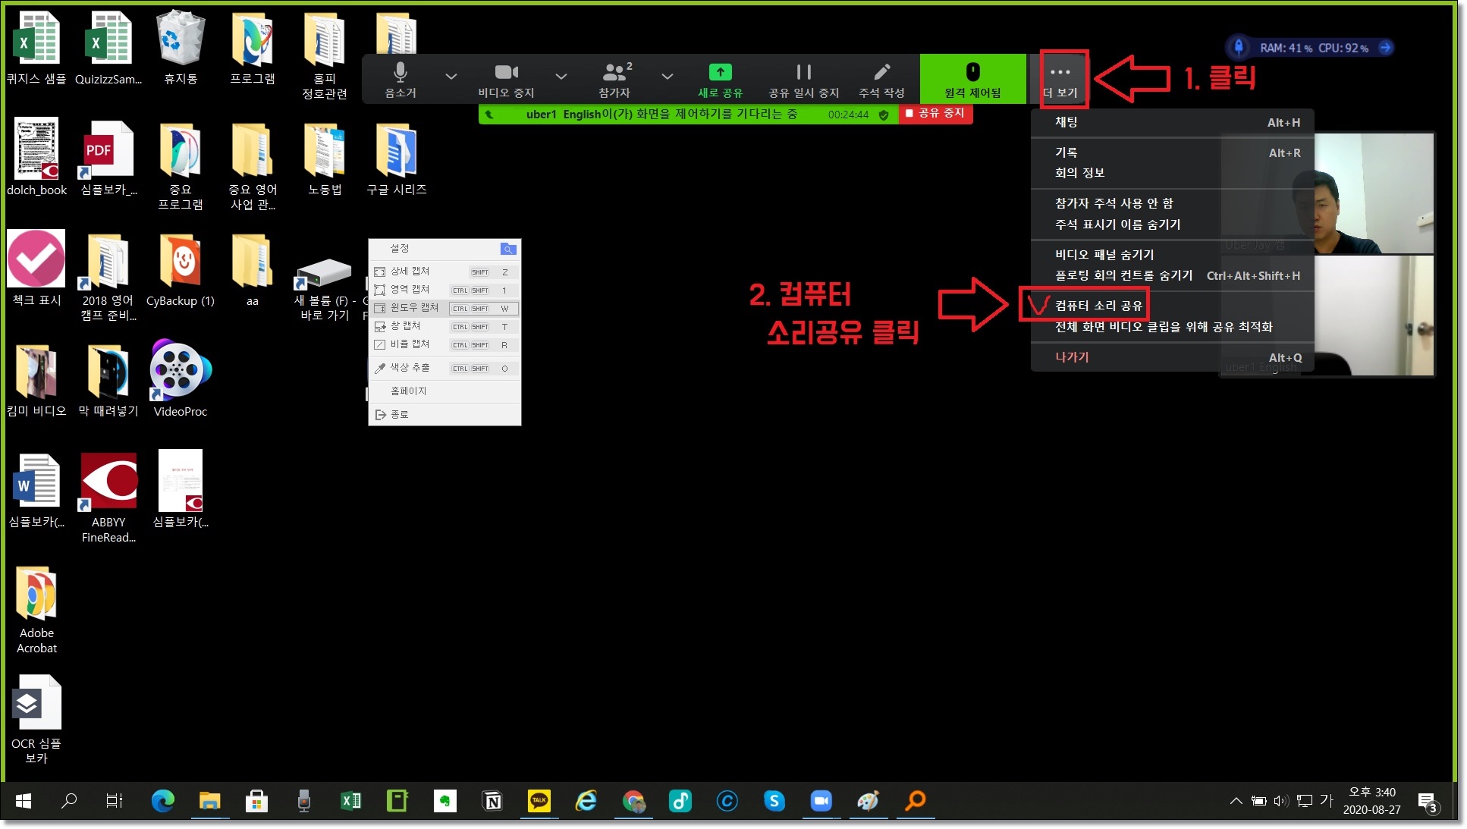1467x829 pixels.
Task: Toggle 컴퓨터 소리 공유 in the menu
Action: click(1098, 306)
